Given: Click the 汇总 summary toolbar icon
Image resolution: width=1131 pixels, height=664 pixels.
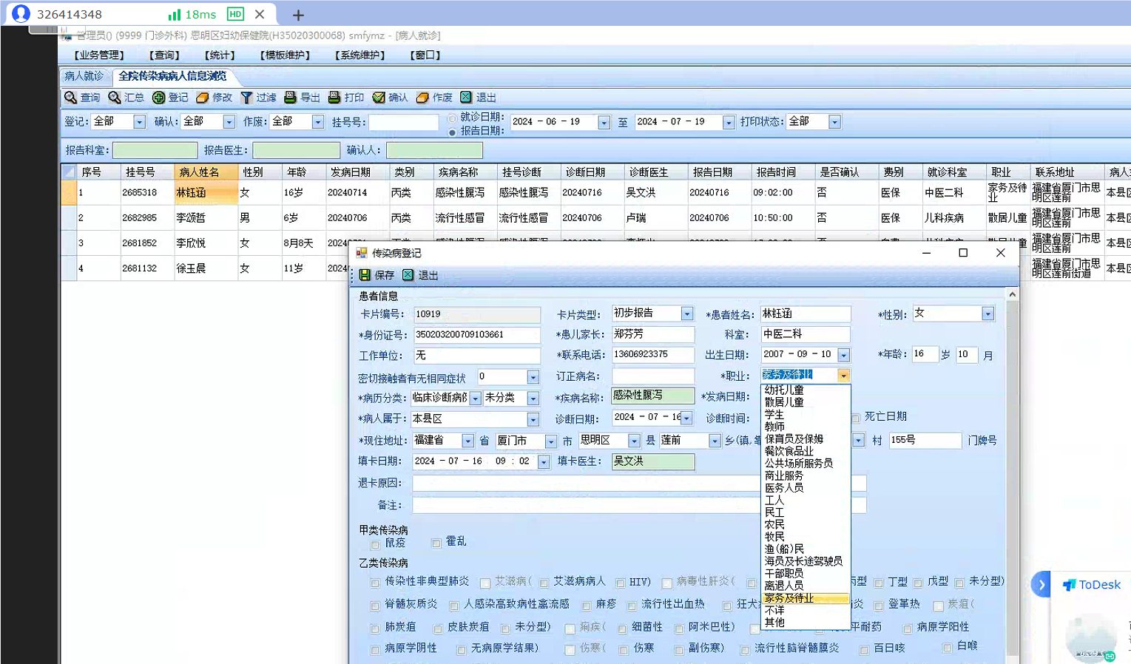Looking at the screenshot, I should [x=115, y=98].
